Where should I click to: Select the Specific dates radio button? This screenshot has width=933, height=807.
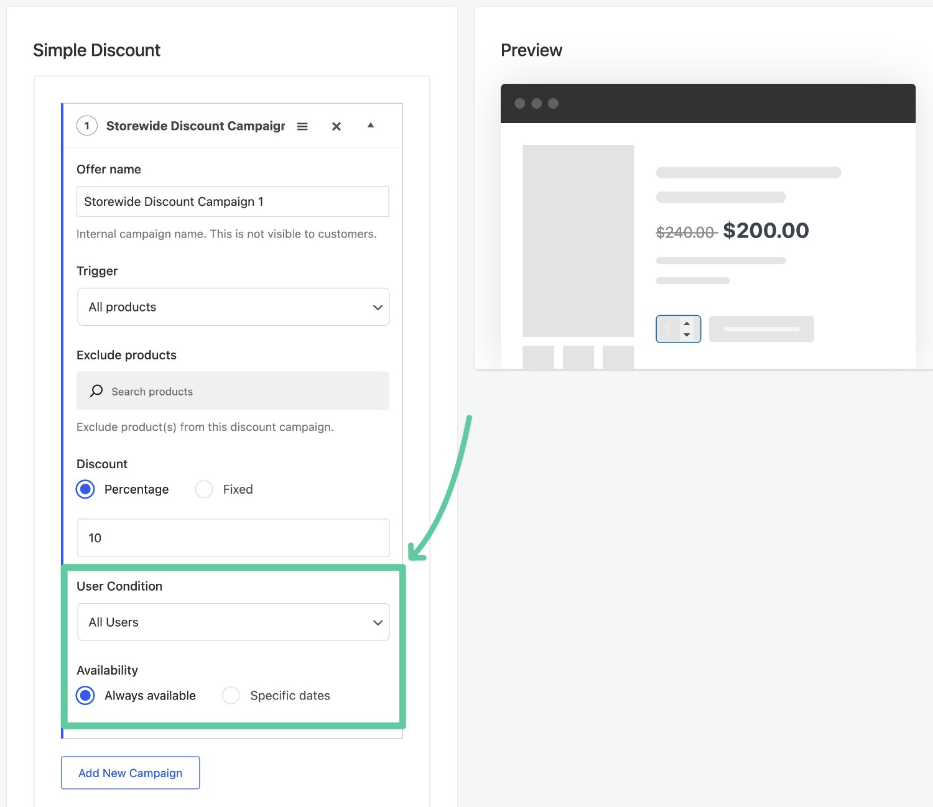pos(231,695)
